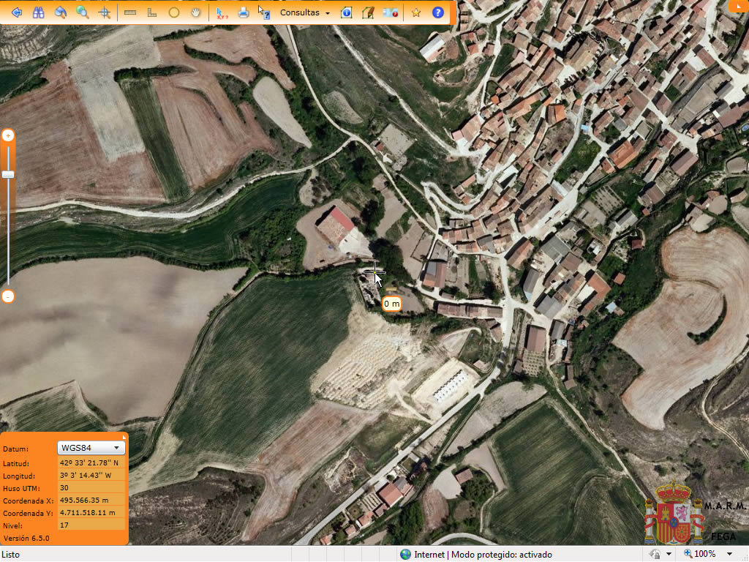Screen dimensions: 749x562
Task: Choose the set-square area measurement tool
Action: pos(152,12)
